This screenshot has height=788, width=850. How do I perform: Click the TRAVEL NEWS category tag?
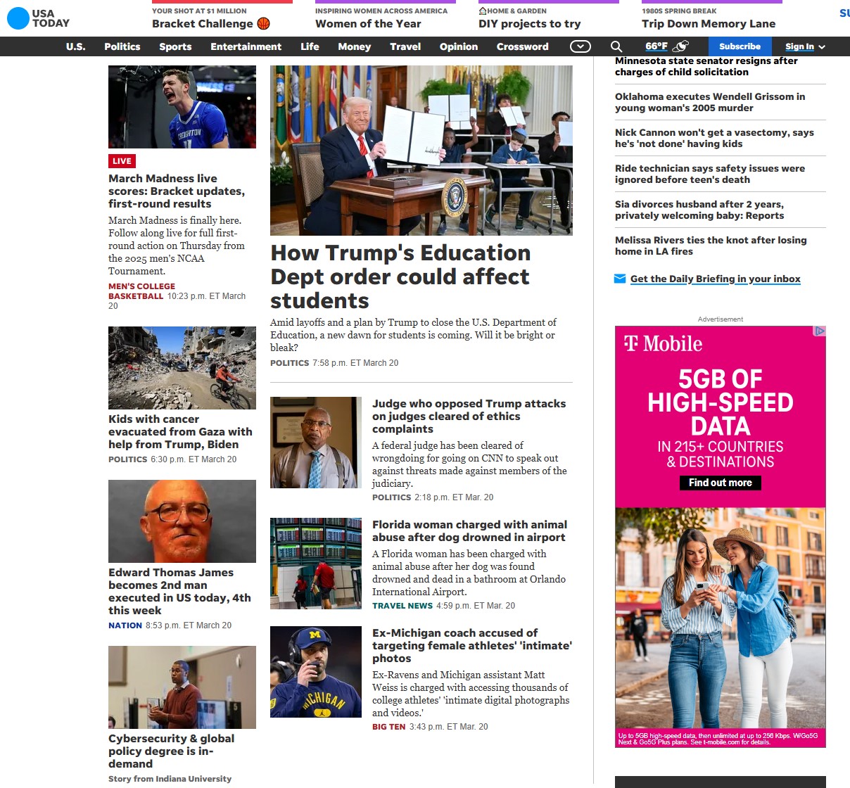click(402, 606)
